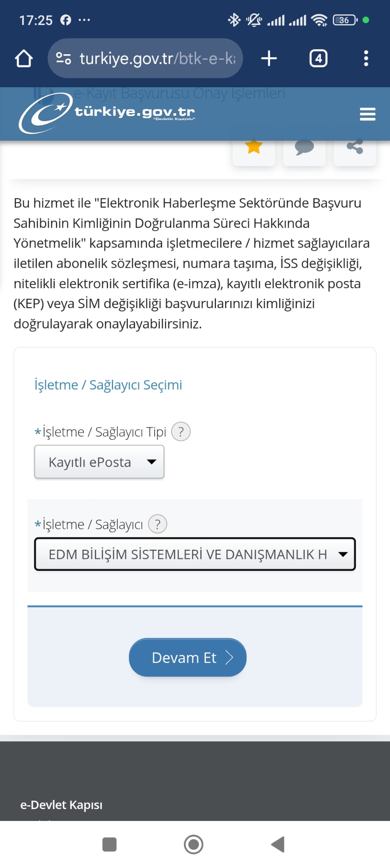Screen dimensions: 390x868
Task: Click the Devam Et button
Action: click(x=188, y=657)
